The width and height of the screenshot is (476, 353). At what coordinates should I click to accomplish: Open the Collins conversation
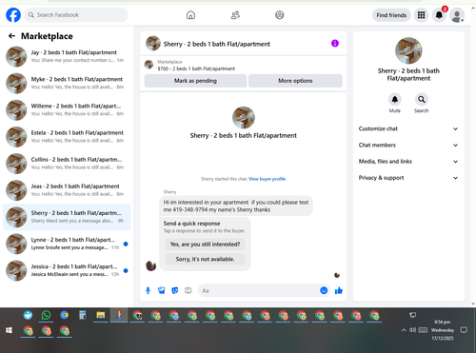(x=67, y=164)
